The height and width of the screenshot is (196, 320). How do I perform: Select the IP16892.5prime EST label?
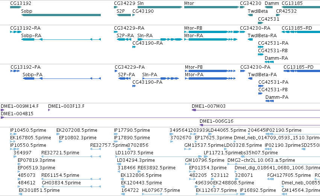pos(258,190)
